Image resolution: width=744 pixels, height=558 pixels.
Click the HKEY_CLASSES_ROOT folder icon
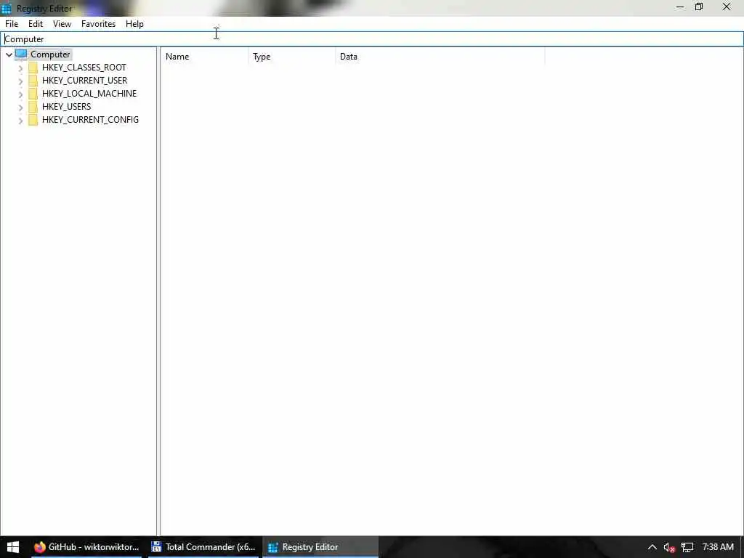pos(33,68)
